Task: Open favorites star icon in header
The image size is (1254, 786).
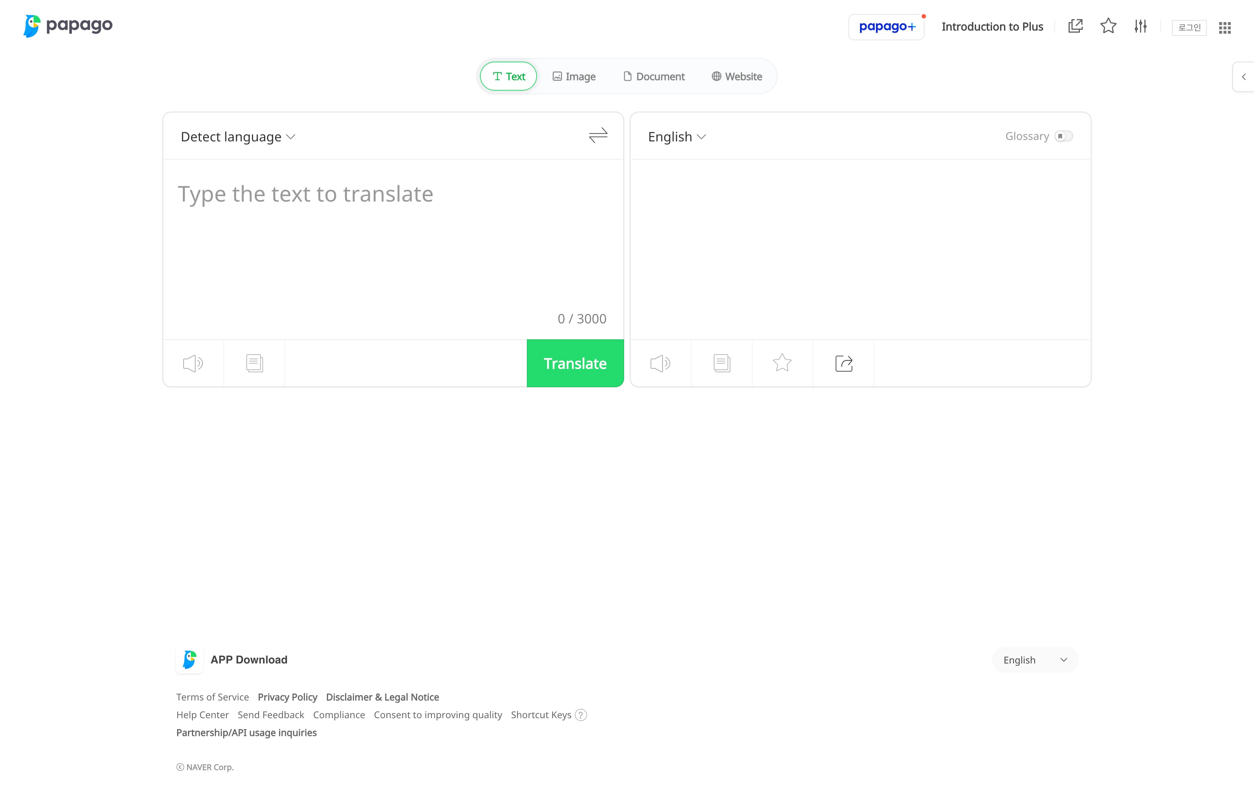Action: (1108, 26)
